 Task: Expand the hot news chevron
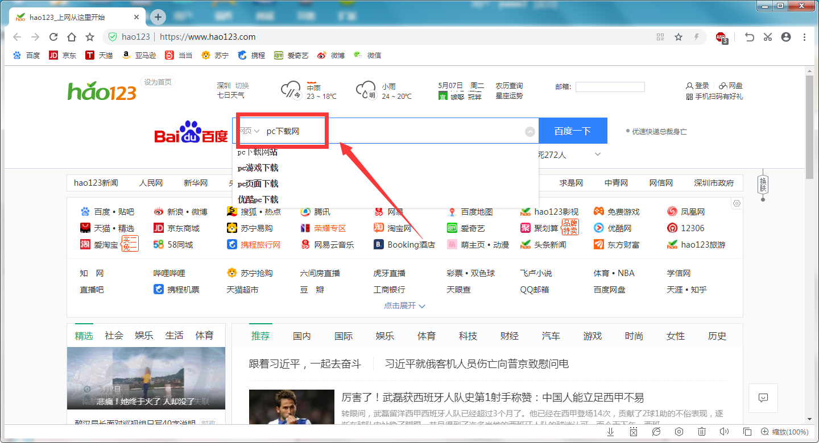(597, 154)
